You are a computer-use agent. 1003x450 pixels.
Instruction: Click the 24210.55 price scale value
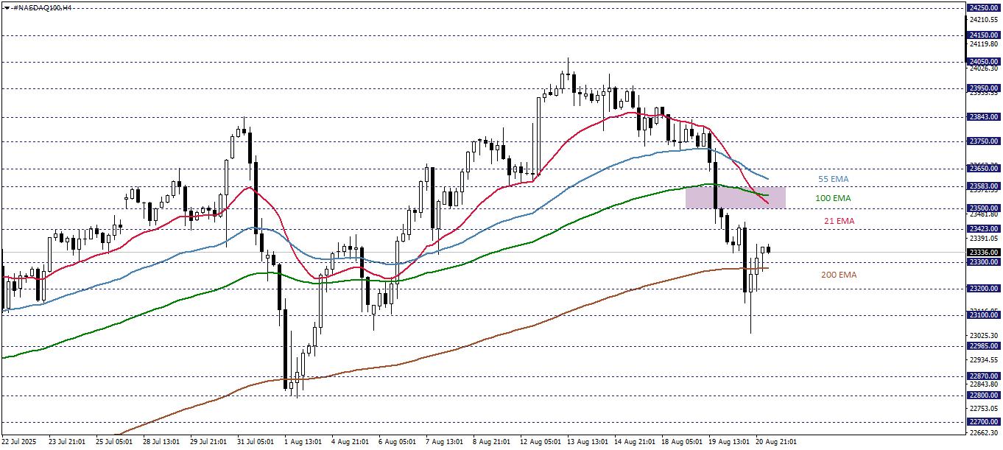pos(984,20)
